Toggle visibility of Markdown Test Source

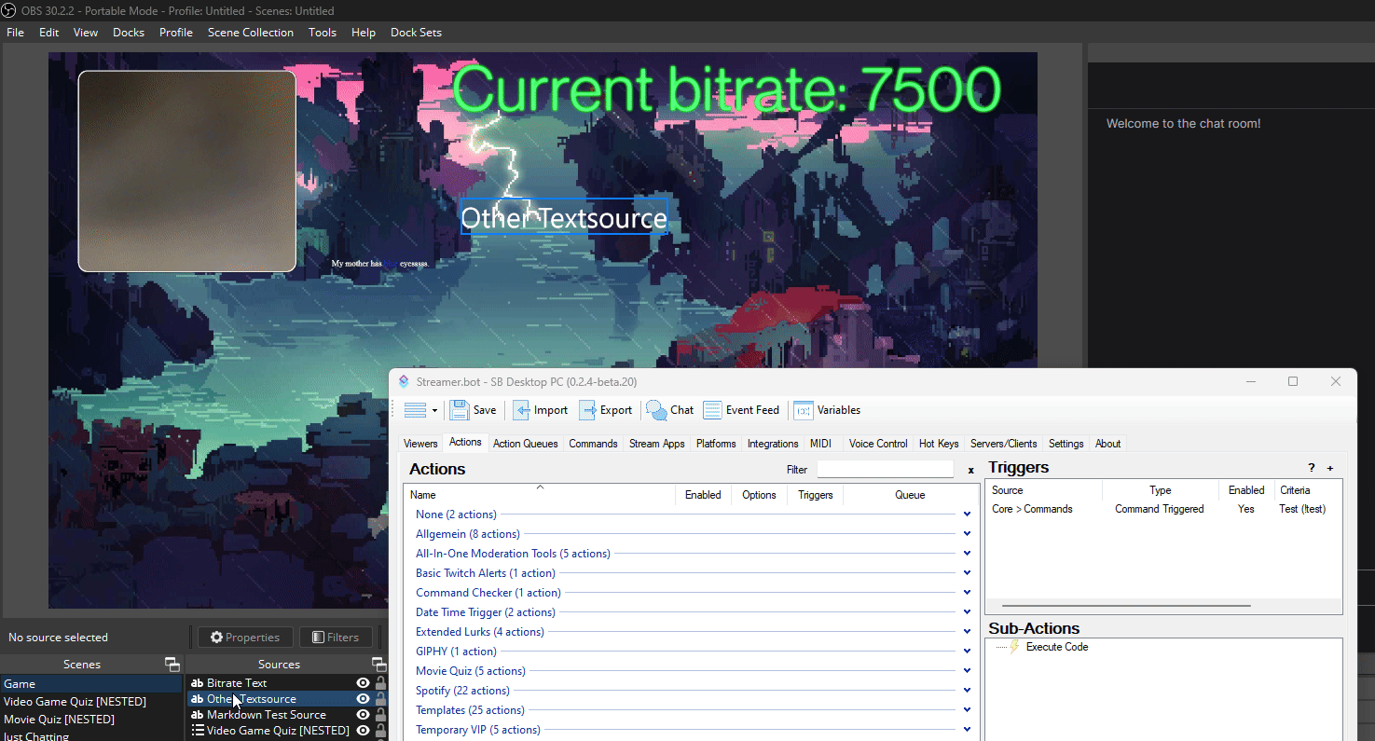364,715
